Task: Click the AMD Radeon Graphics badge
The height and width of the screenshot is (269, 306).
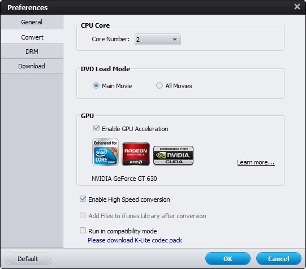Action: tap(136, 154)
